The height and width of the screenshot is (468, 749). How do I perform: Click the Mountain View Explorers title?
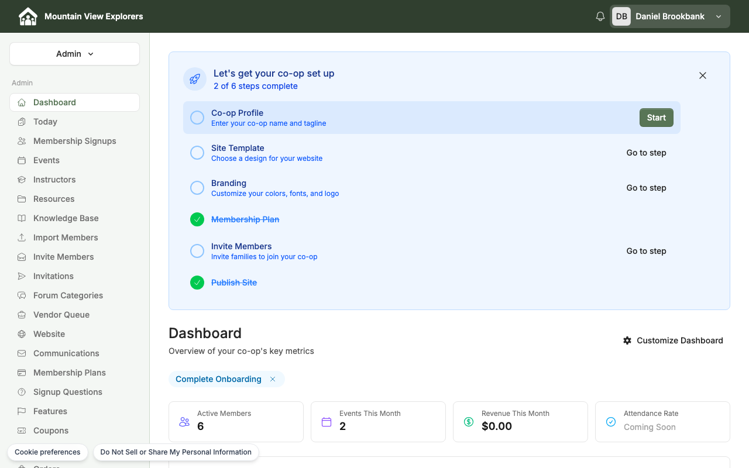coord(94,16)
